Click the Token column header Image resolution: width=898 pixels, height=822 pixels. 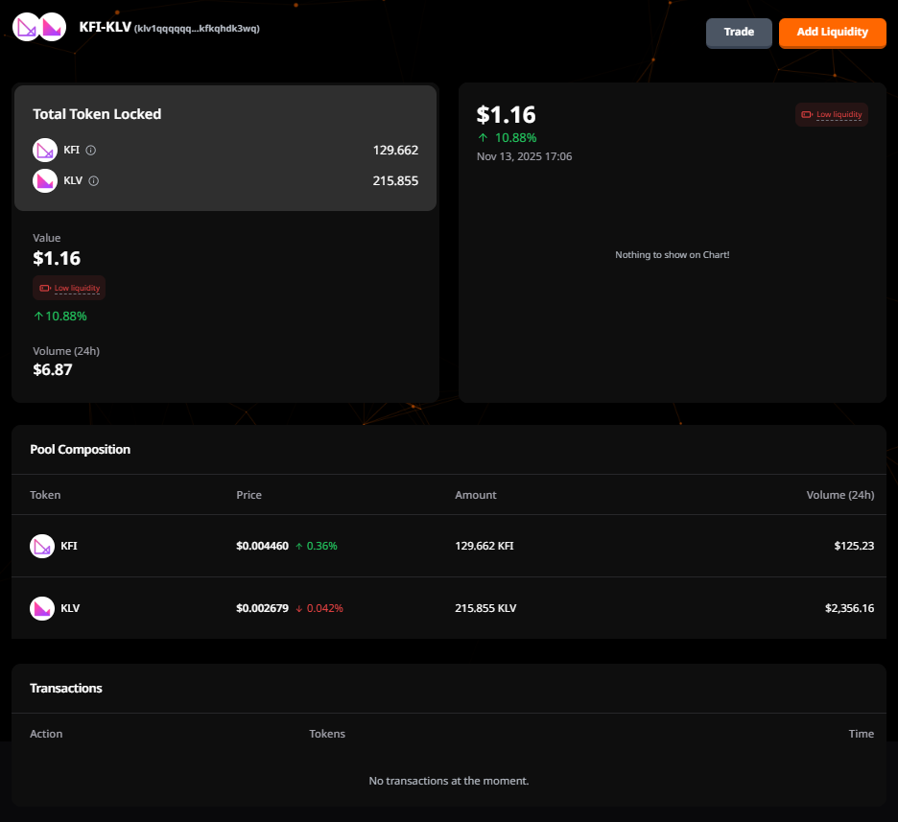[45, 495]
